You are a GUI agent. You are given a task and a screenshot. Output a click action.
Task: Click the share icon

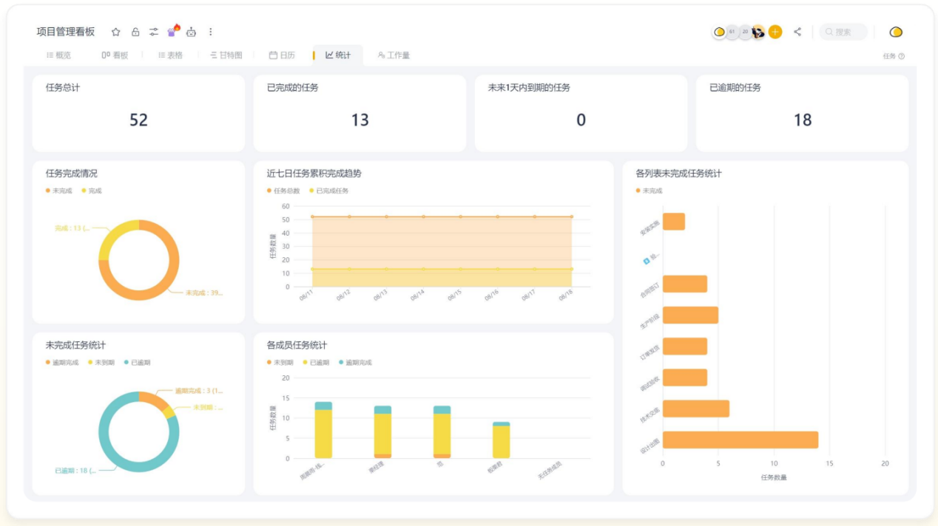click(797, 32)
